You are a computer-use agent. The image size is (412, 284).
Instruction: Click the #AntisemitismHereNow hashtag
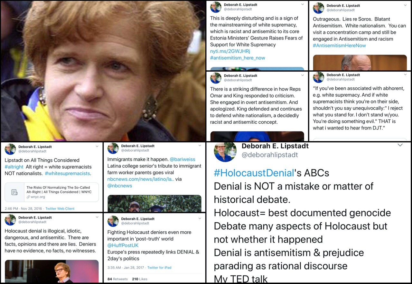click(x=339, y=45)
